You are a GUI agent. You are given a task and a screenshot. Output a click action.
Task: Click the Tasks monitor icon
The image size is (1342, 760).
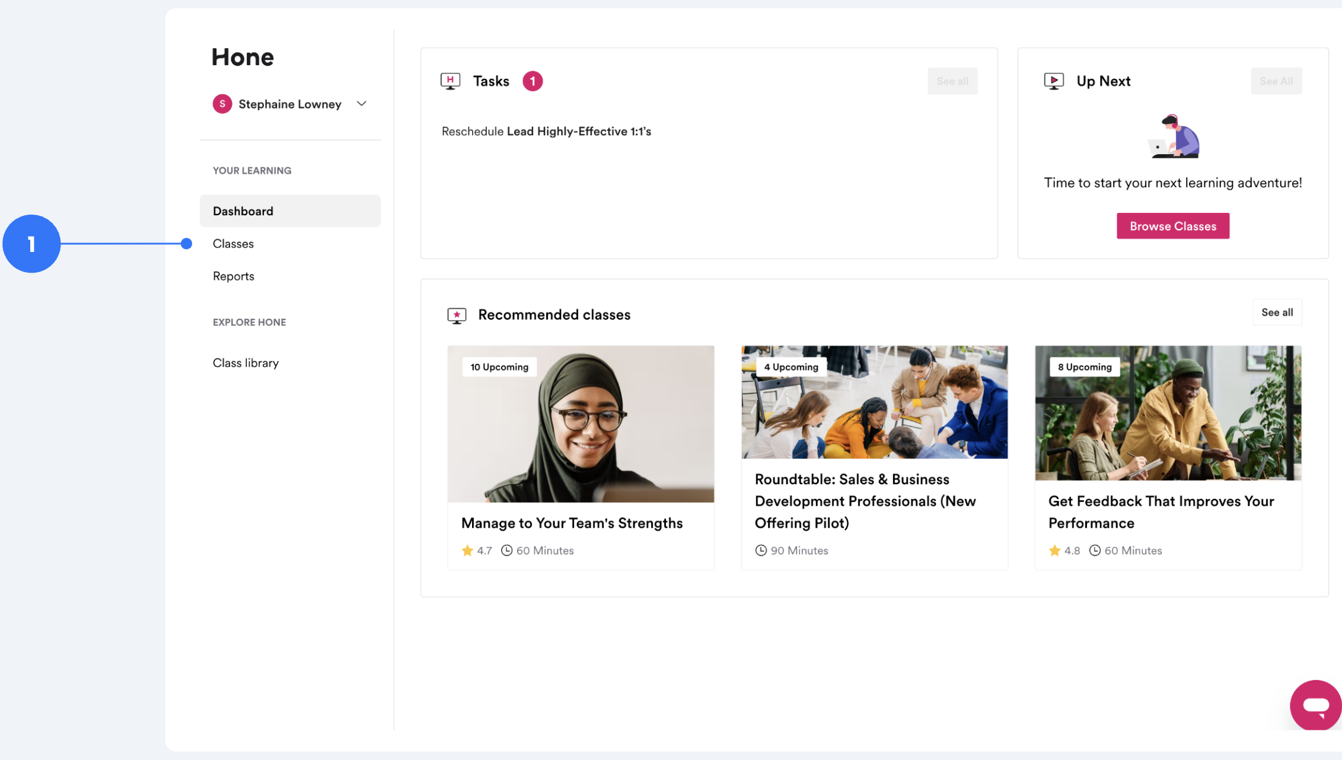[450, 81]
